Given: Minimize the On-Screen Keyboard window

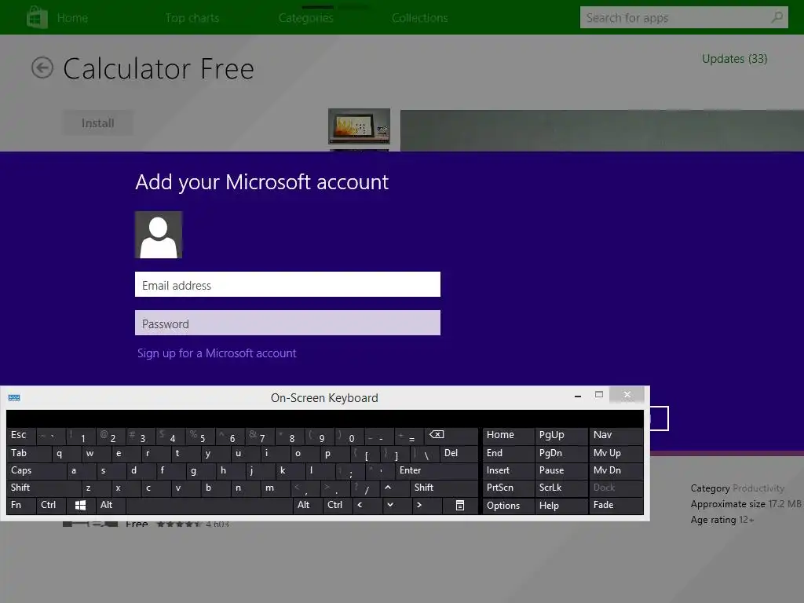Looking at the screenshot, I should pos(578,396).
